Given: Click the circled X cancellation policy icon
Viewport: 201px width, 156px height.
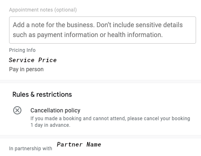Looking at the screenshot, I should pos(17,110).
